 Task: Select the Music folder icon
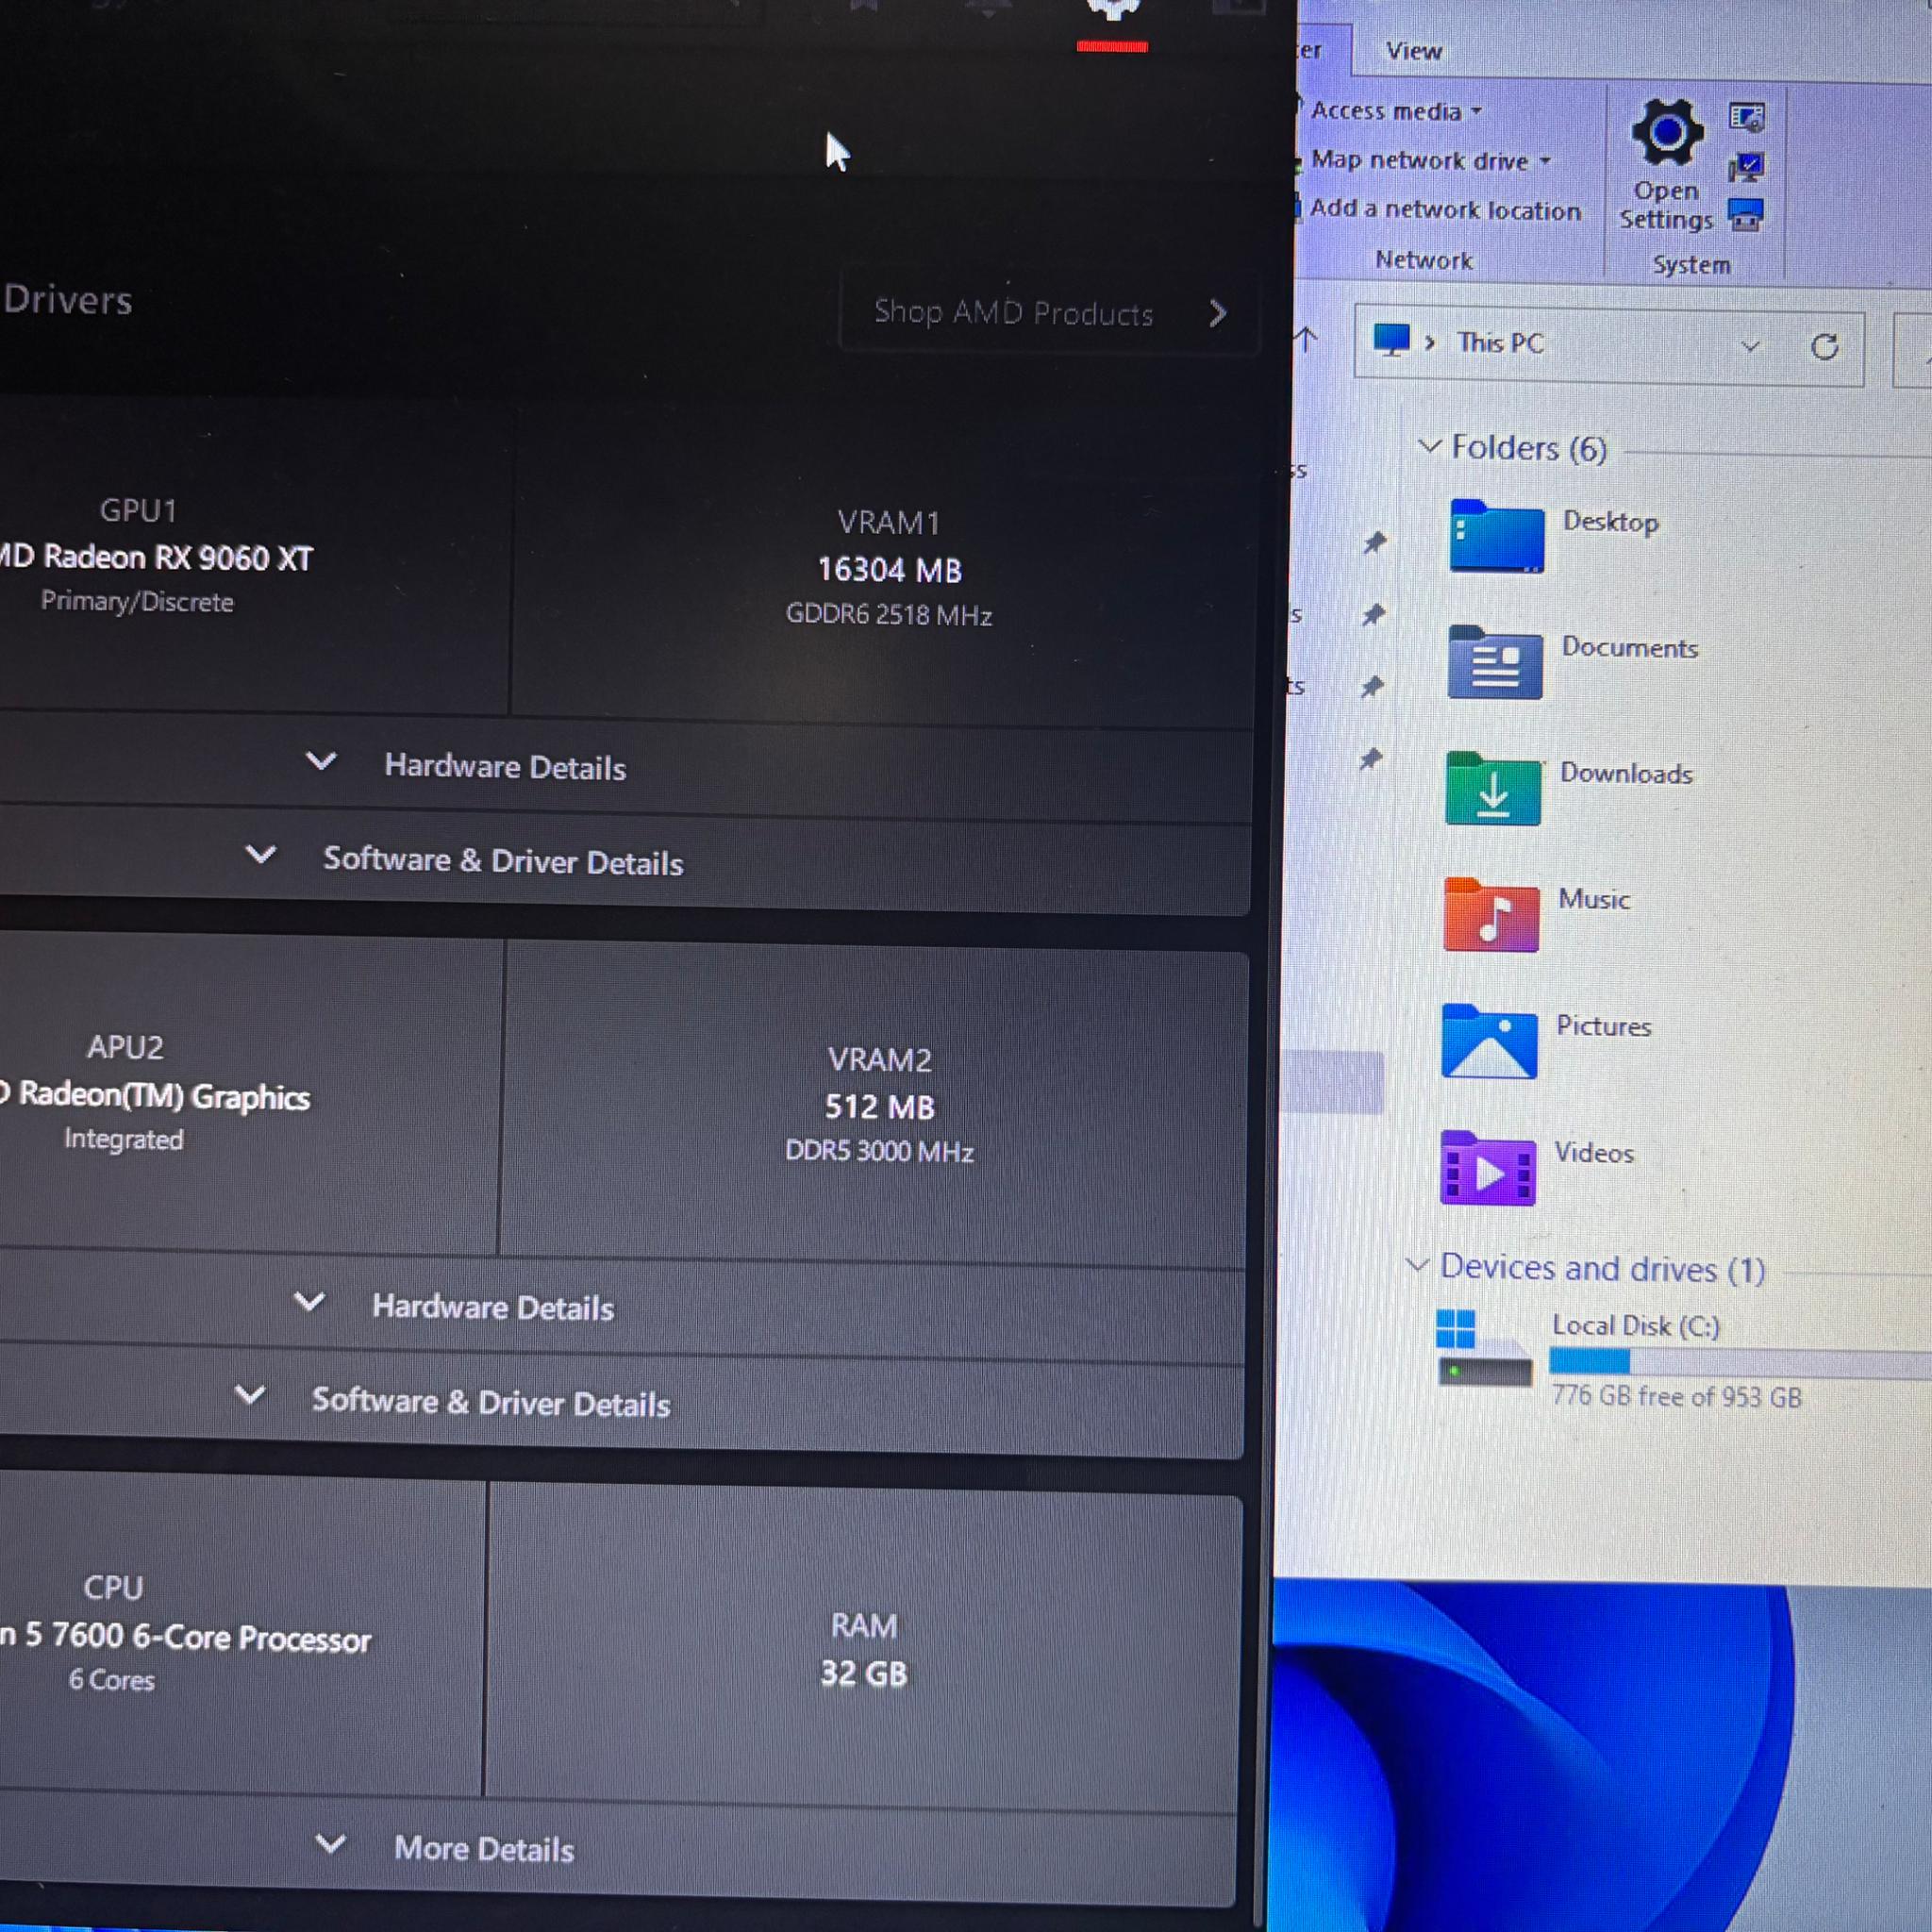pyautogui.click(x=1491, y=914)
